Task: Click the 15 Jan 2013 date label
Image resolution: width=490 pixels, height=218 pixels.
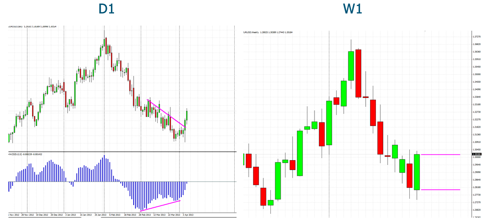Action: (86, 215)
